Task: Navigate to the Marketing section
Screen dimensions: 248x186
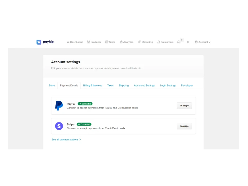Action: [145, 42]
